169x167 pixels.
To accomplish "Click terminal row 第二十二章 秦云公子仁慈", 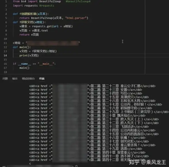I will (92, 86).
